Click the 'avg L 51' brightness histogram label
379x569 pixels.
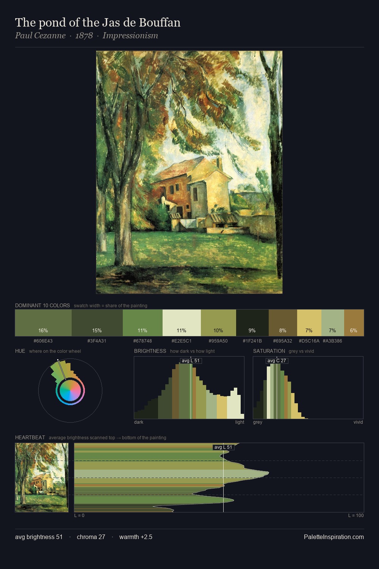pos(191,361)
